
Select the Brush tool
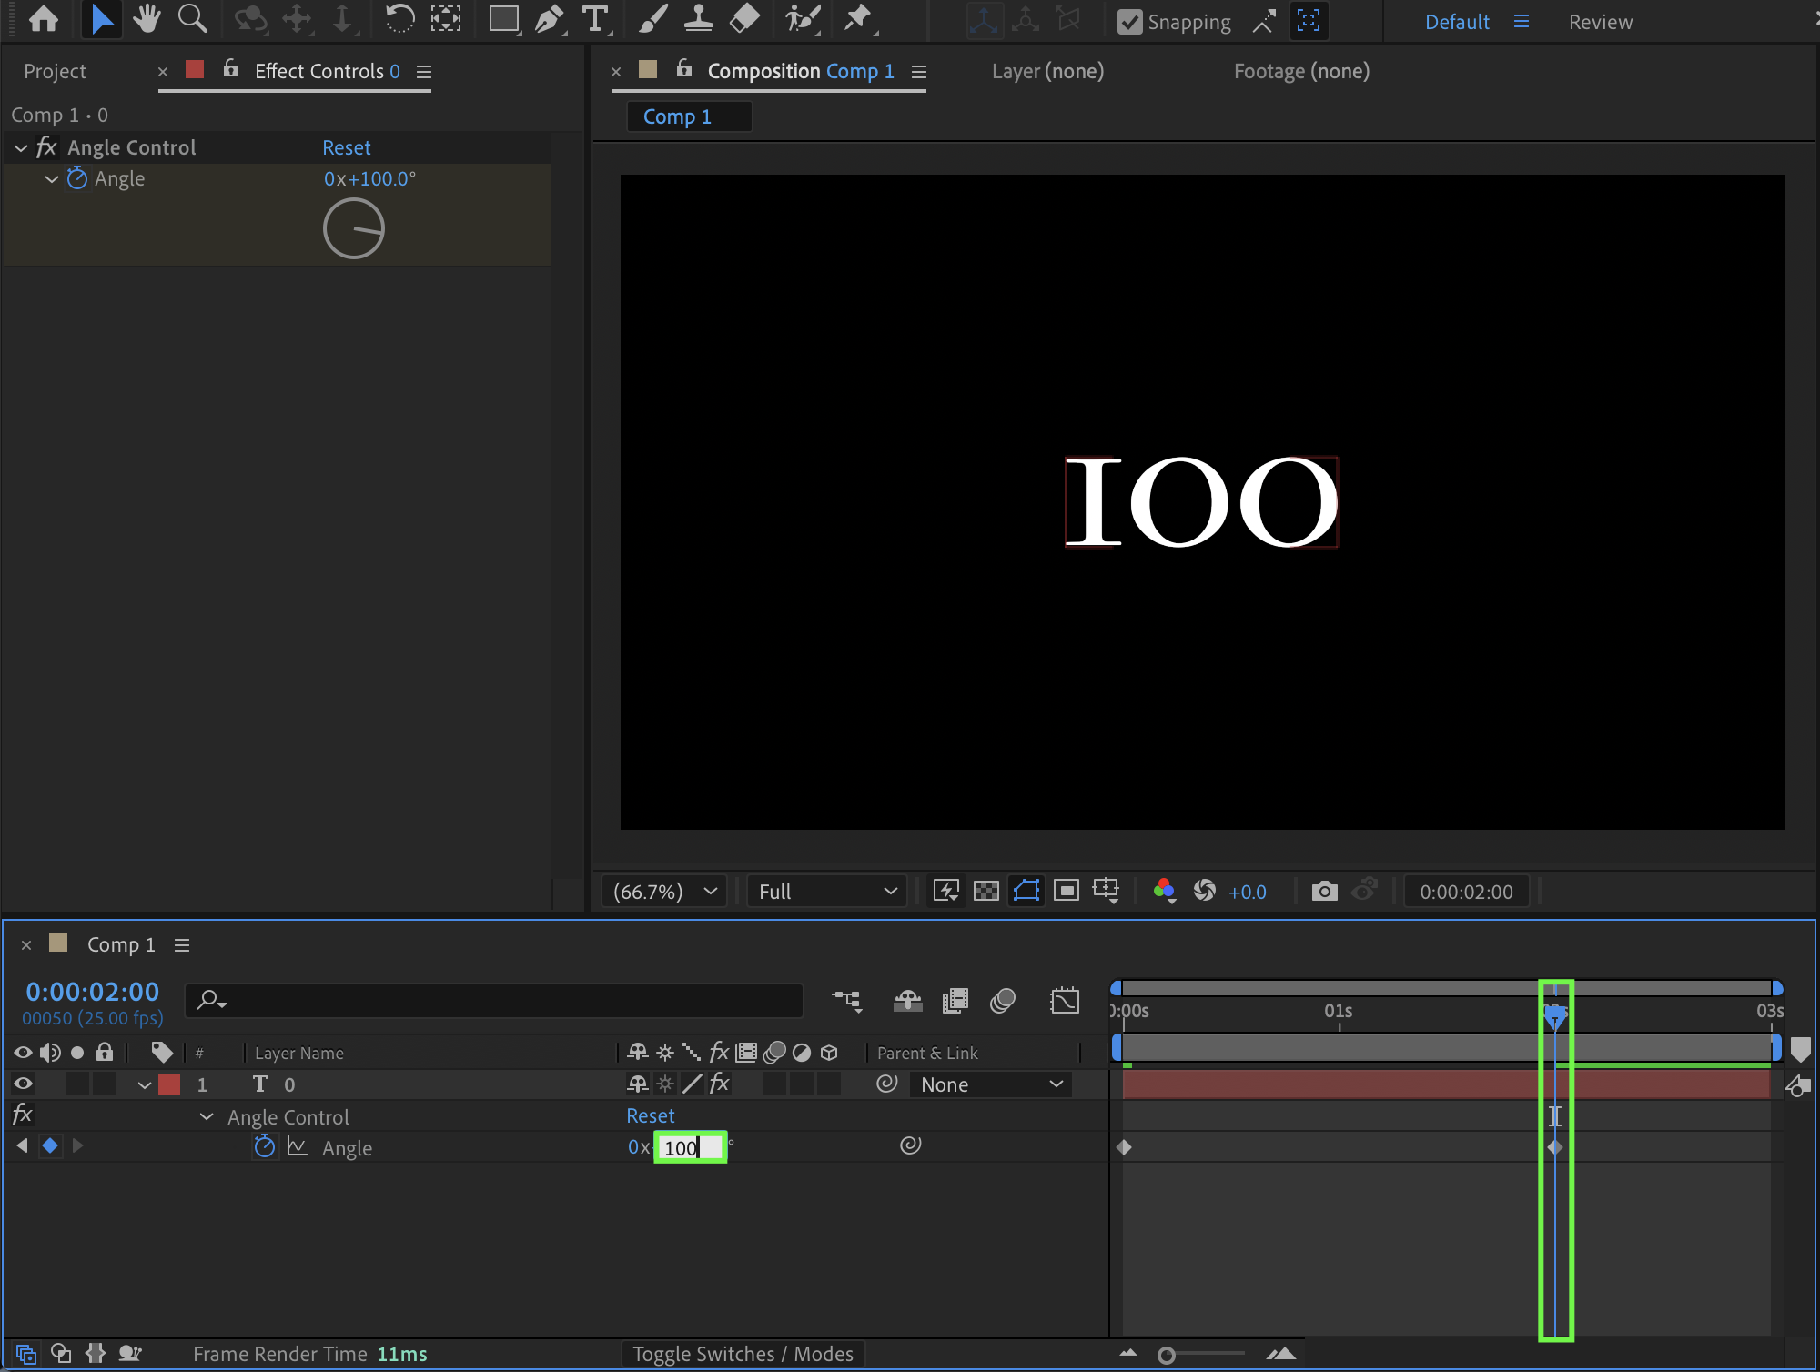click(x=653, y=20)
